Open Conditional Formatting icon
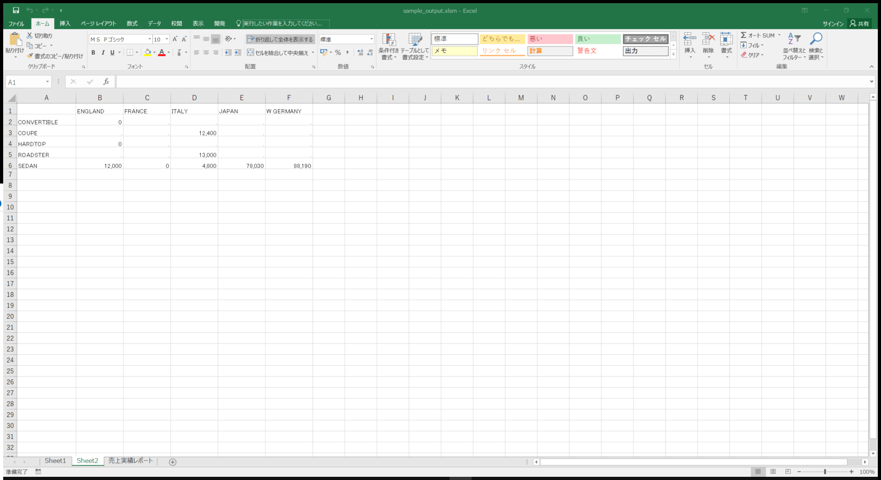Screen dimensions: 881x480 click(x=389, y=40)
